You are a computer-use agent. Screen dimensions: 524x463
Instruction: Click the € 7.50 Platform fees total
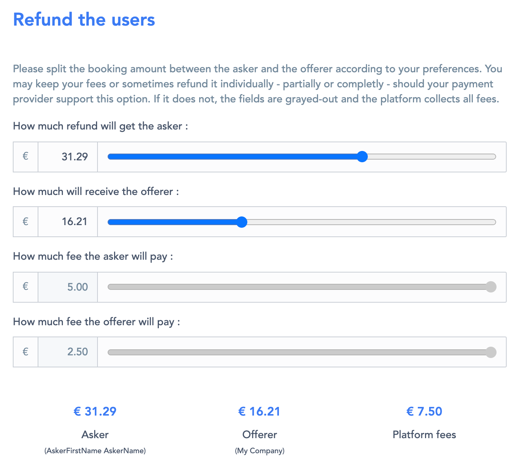coord(424,411)
